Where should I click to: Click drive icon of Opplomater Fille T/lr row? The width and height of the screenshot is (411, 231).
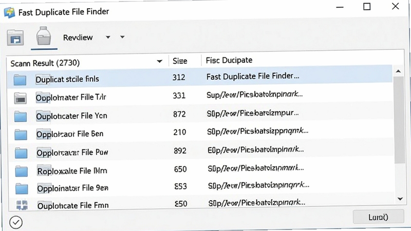20,99
